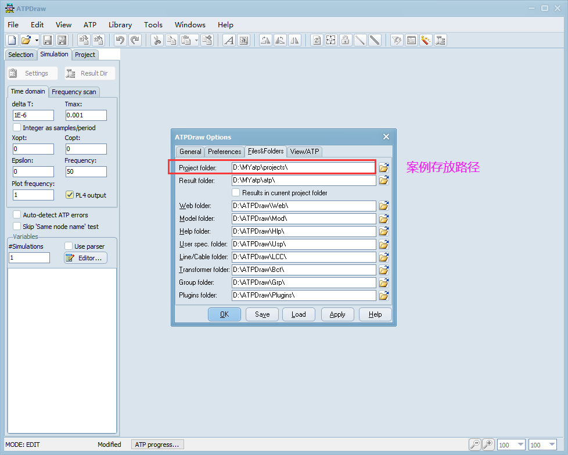Click the zoom out magnifier icon
Image resolution: width=568 pixels, height=455 pixels.
point(475,445)
